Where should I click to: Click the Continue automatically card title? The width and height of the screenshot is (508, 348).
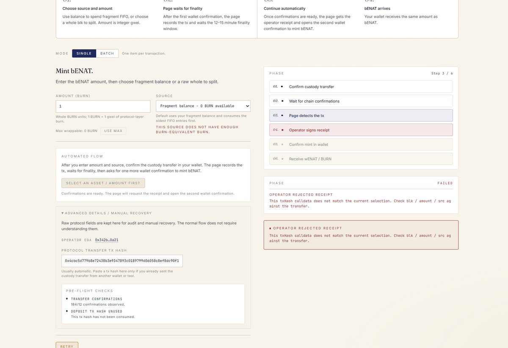(284, 8)
